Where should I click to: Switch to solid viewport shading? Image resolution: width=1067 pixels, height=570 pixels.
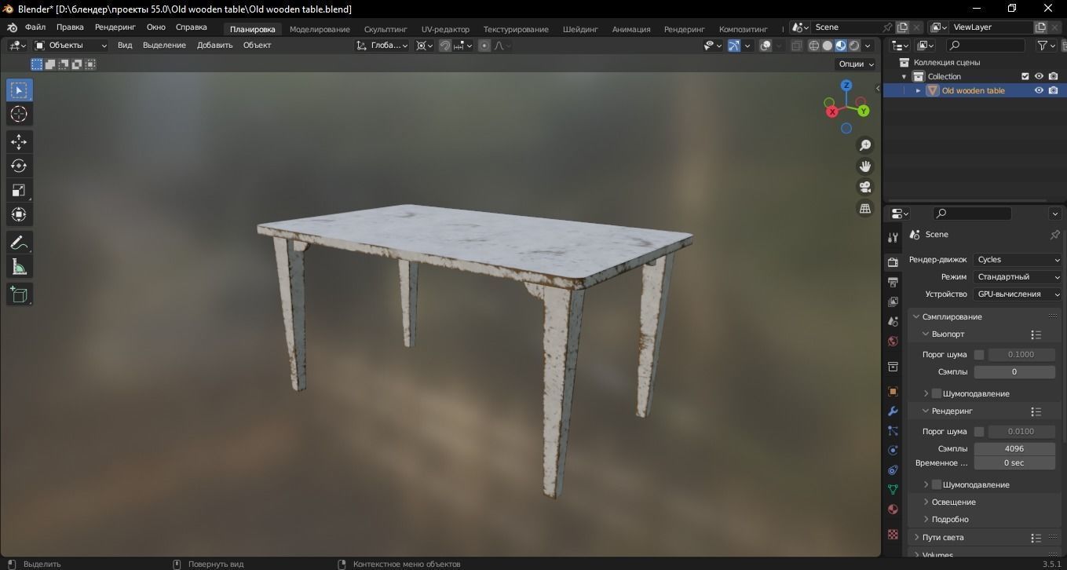[x=828, y=46]
